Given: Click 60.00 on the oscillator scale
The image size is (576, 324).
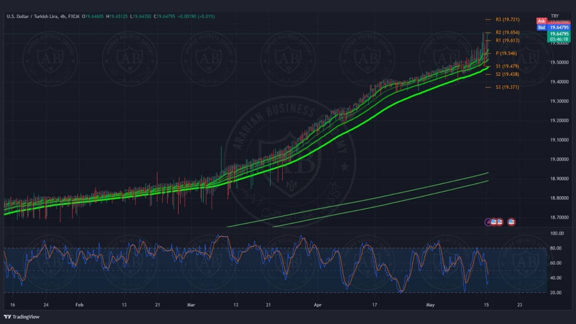Looking at the screenshot, I should pyautogui.click(x=556, y=263).
